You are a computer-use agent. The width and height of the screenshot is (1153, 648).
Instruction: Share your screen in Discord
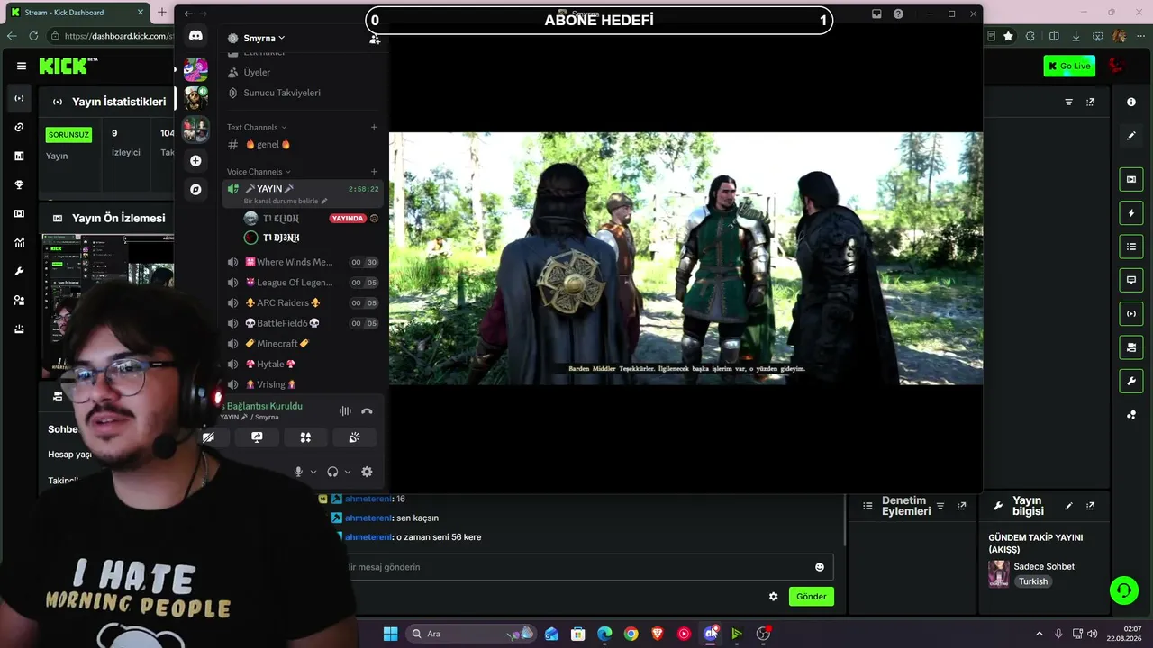tap(257, 437)
